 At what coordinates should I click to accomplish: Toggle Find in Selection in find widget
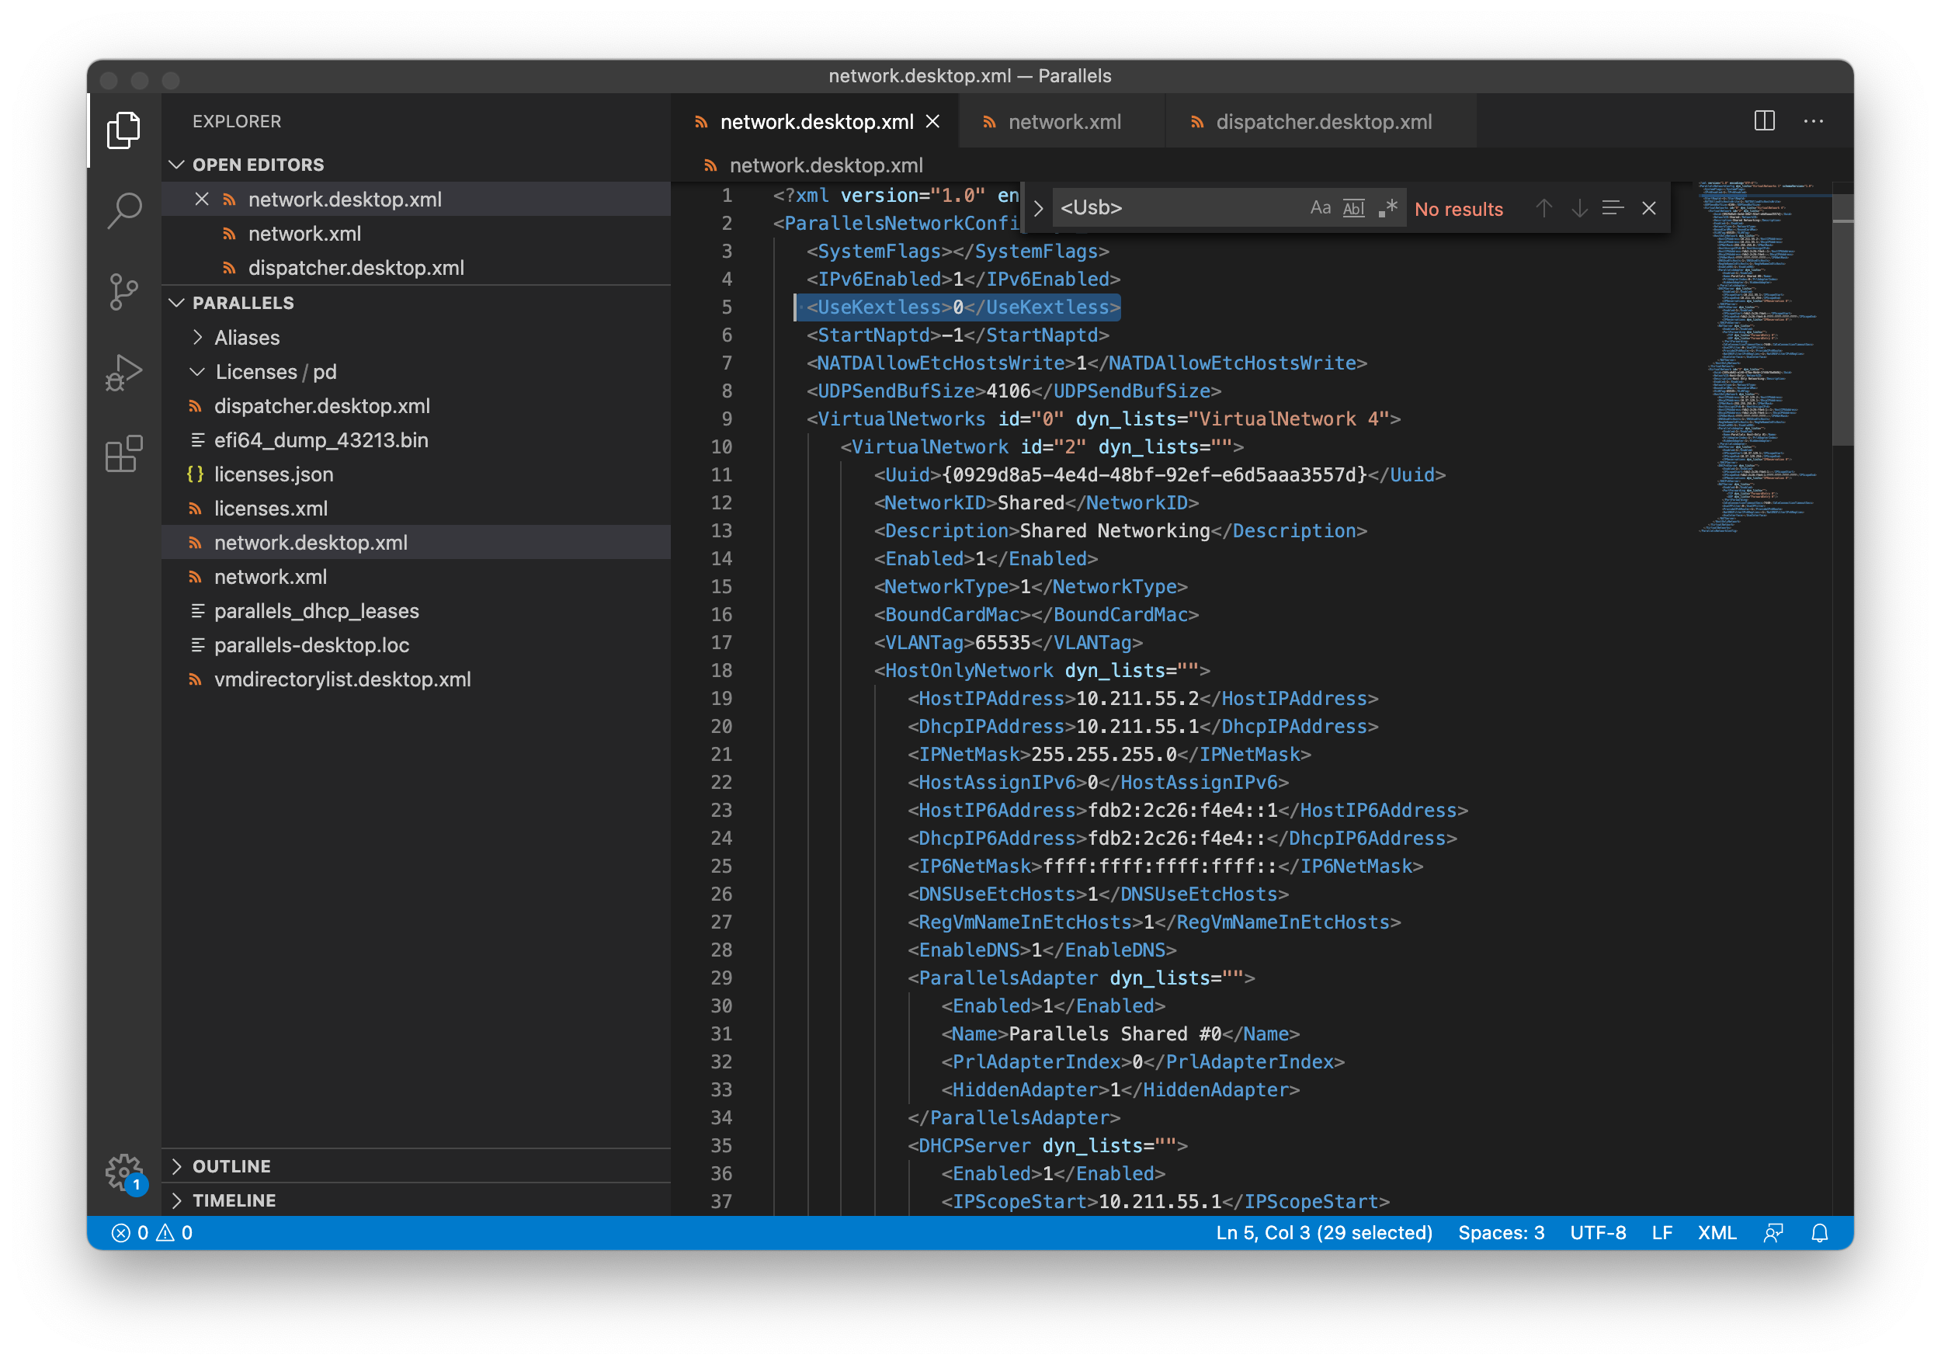coord(1612,208)
